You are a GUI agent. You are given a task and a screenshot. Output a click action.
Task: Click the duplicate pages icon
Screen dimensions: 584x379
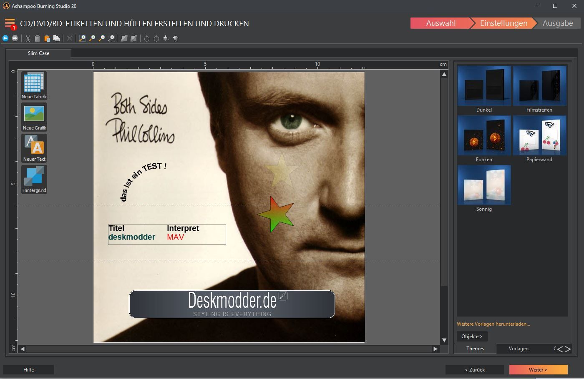[x=56, y=38]
